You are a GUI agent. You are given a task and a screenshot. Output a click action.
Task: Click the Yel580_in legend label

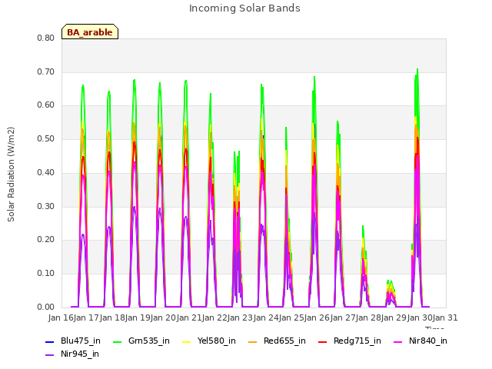217,341
